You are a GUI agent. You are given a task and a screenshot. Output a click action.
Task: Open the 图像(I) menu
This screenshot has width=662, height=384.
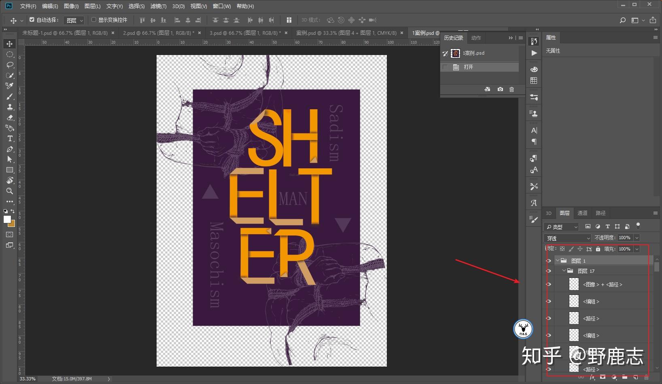click(x=71, y=6)
